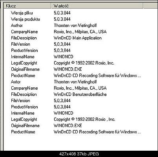Screen dimensions: 158x157
Task: Click the FileVersion key below WinOnCD Main Application row
Action: click(x=20, y=44)
